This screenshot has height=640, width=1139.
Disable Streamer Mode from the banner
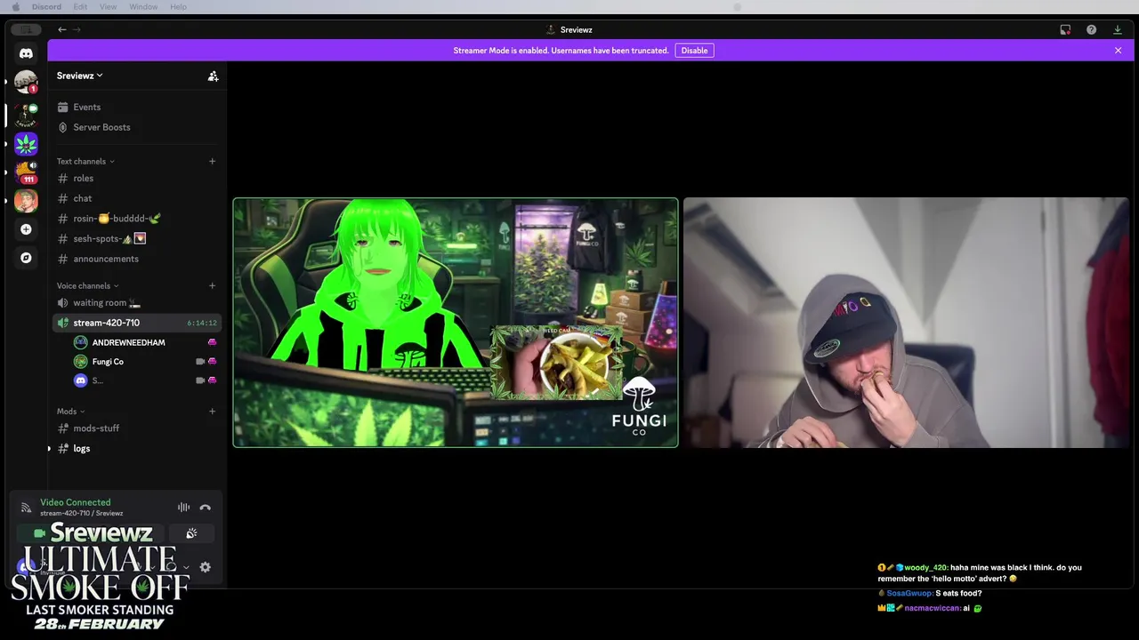tap(694, 51)
